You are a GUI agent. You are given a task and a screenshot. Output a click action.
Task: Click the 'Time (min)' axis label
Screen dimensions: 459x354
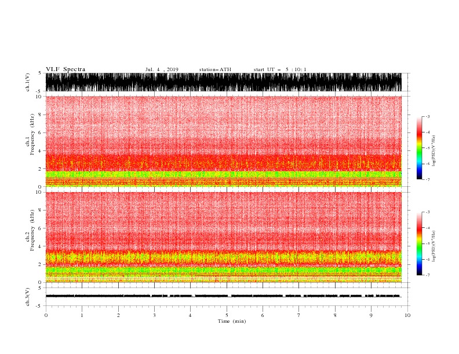click(232, 321)
